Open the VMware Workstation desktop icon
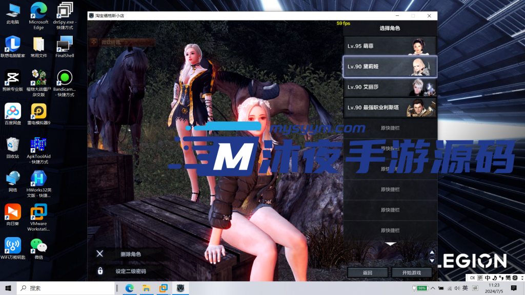The image size is (525, 295). coord(38,212)
